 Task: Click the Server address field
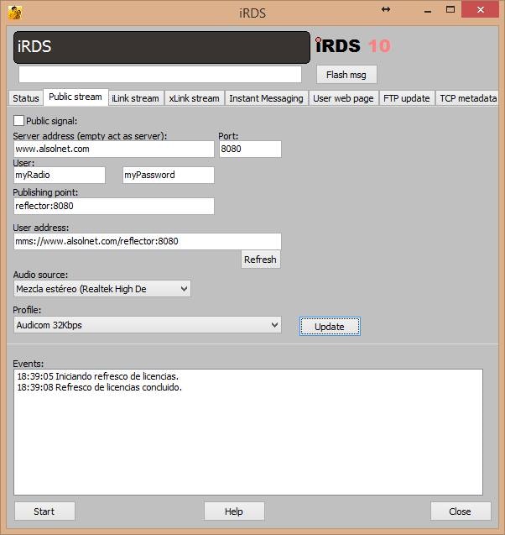[114, 149]
